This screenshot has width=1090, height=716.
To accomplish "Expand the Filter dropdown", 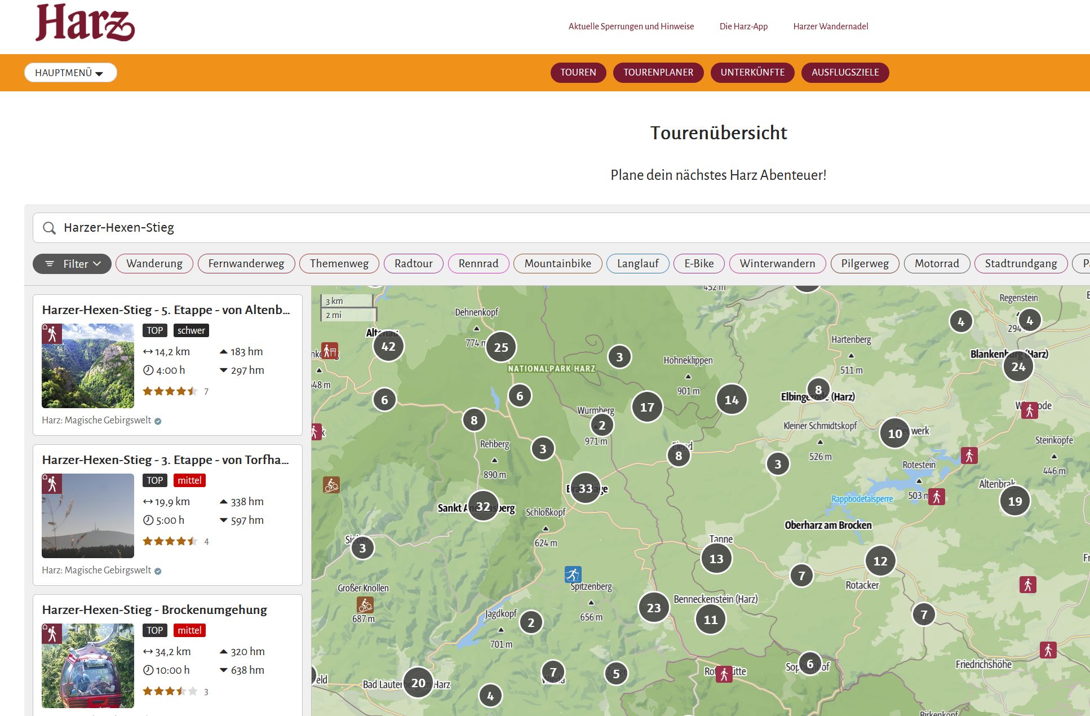I will [72, 263].
